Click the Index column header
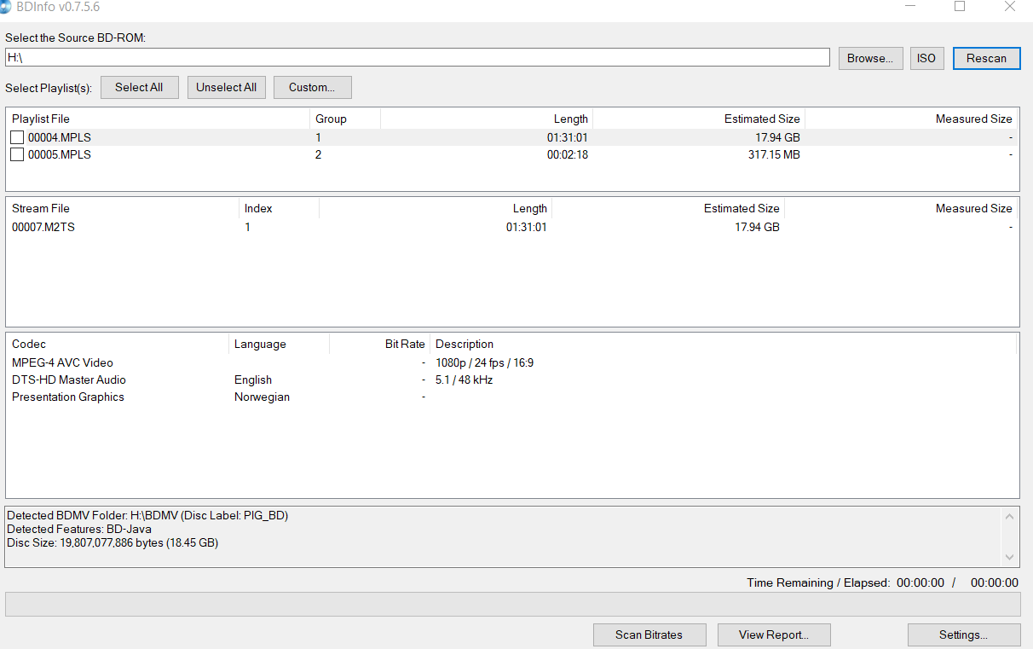 [279, 208]
